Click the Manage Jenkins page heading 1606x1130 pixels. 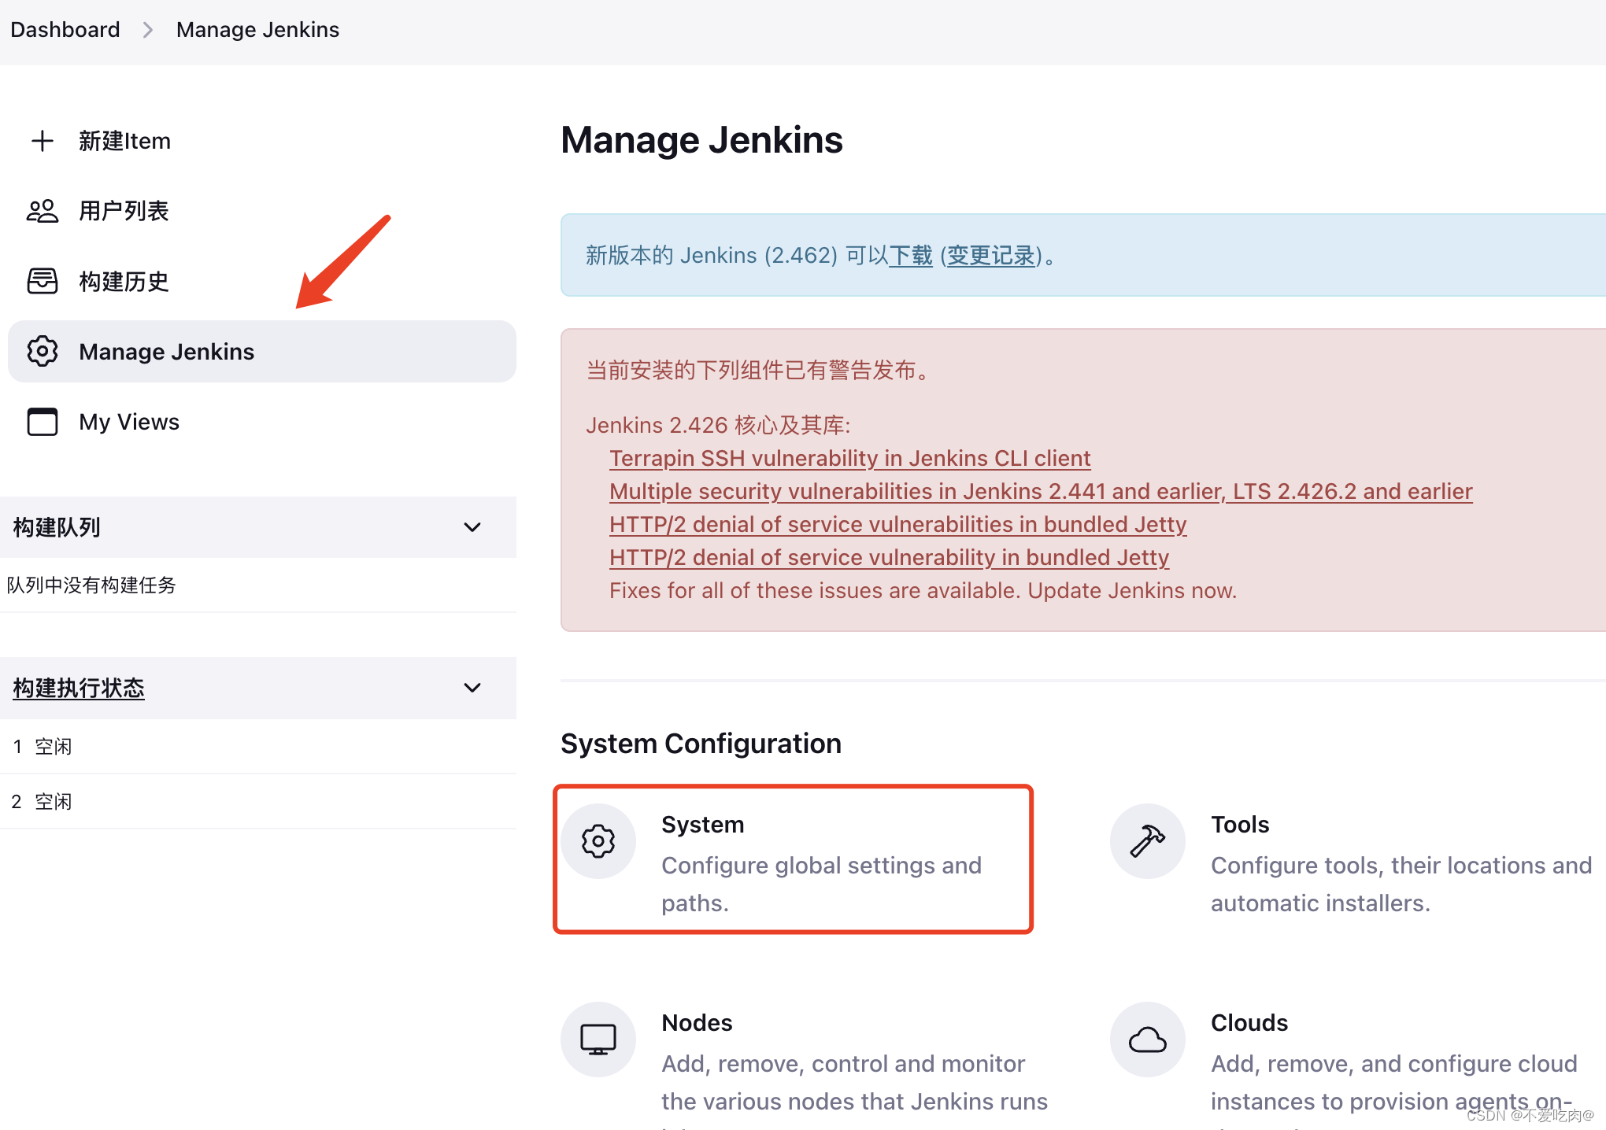701,140
